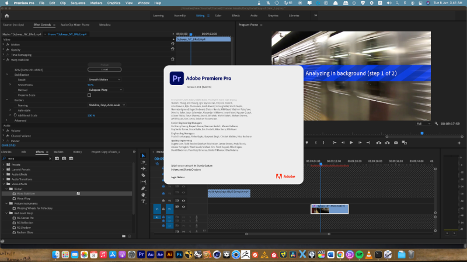
Task: Pick the Selection arrow tool
Action: (144, 155)
